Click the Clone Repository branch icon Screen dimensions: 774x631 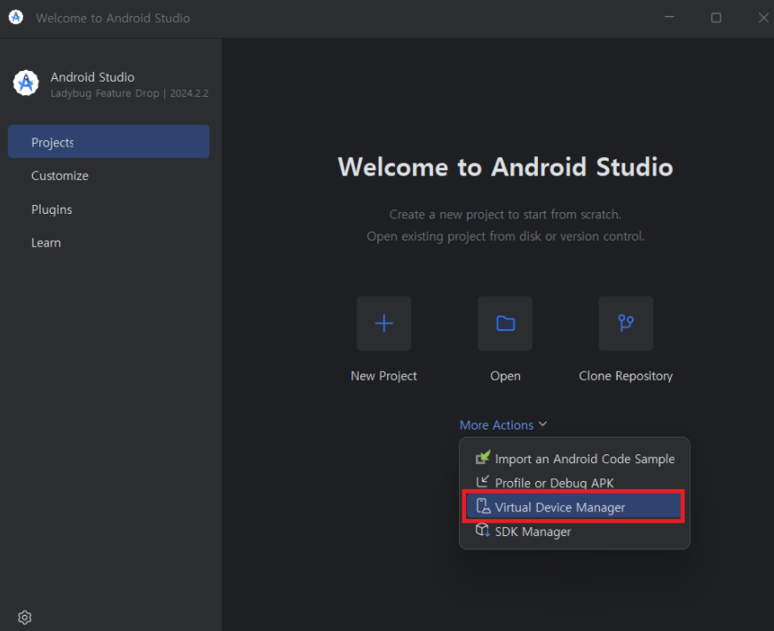click(626, 323)
